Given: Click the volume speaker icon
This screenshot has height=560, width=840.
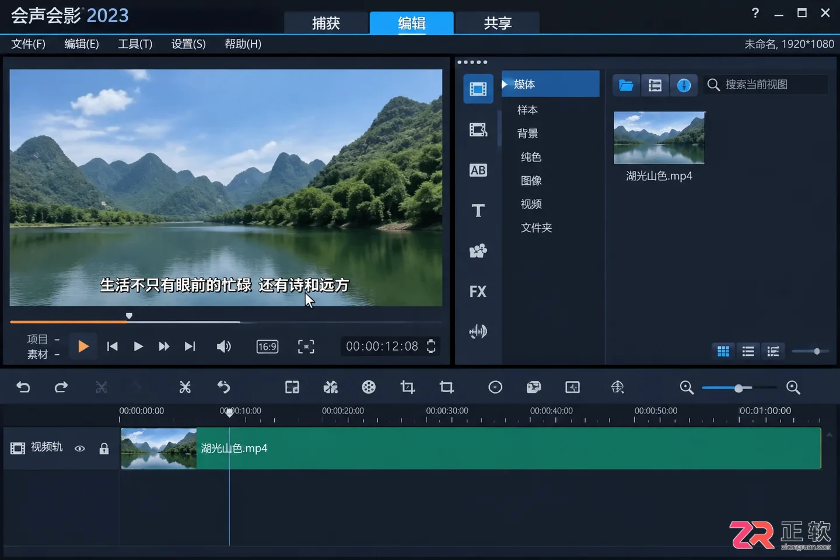Looking at the screenshot, I should point(224,346).
